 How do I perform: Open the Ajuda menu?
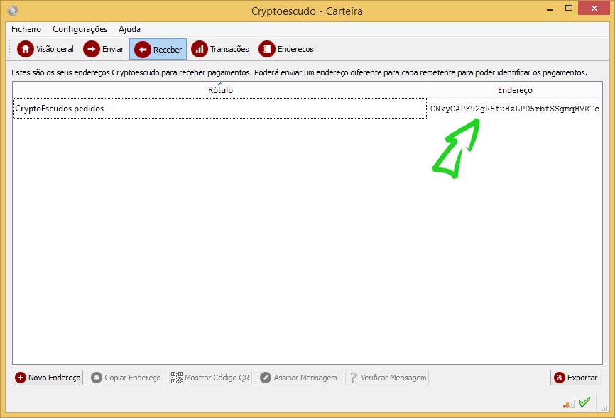[129, 29]
